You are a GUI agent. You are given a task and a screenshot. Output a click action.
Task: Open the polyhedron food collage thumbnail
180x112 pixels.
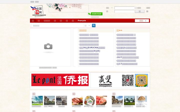pyautogui.click(x=89, y=101)
